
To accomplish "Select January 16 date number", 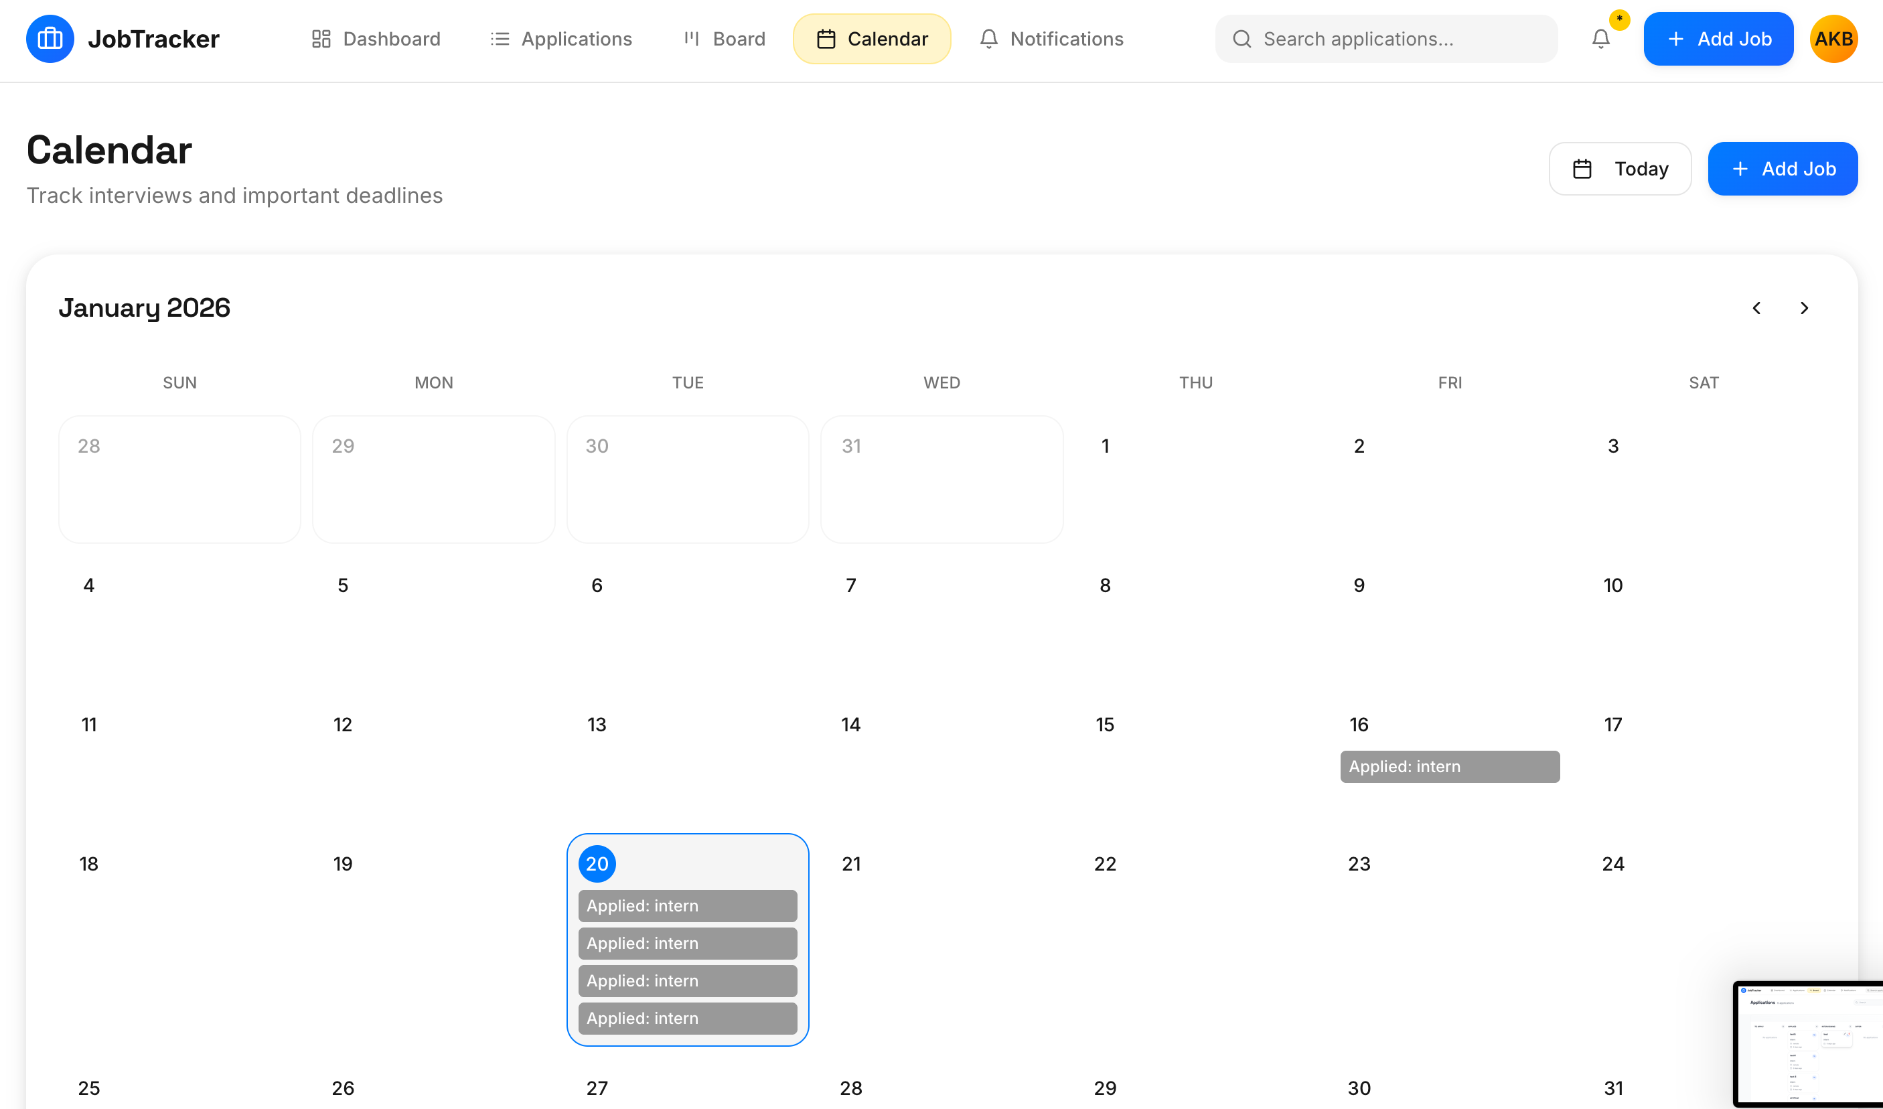I will point(1359,725).
